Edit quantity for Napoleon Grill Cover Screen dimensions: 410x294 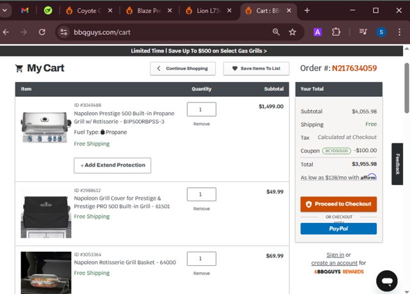tap(201, 194)
